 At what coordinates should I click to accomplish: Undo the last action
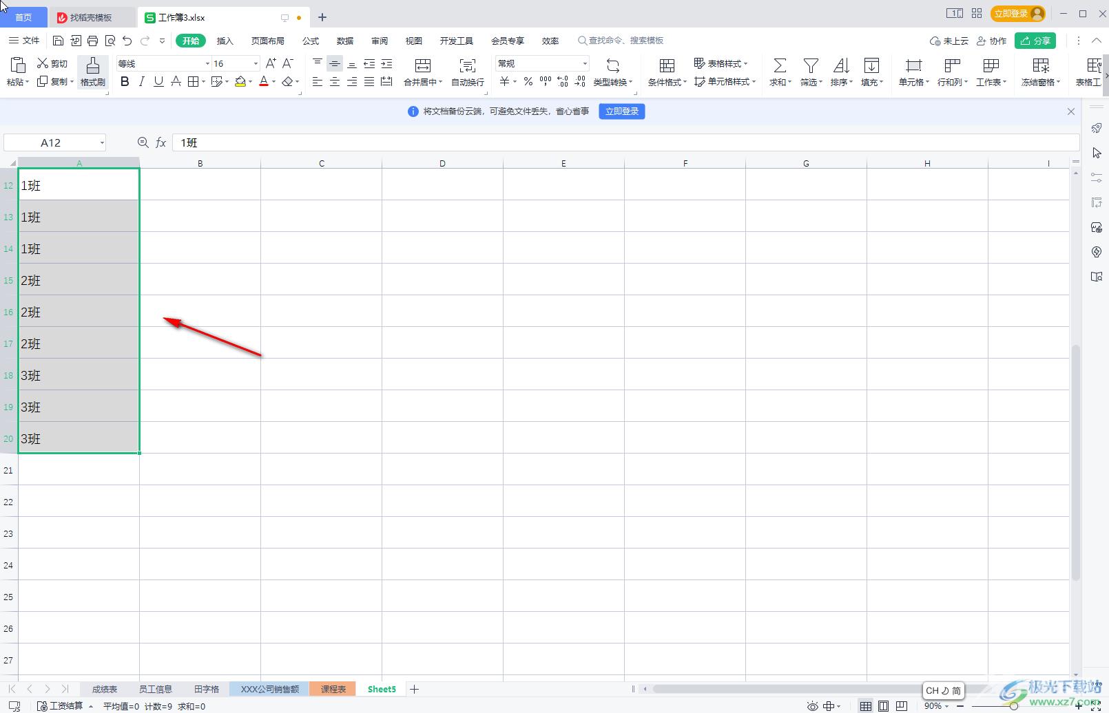(x=127, y=41)
